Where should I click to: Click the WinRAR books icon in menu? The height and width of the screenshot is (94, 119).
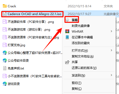(67, 31)
